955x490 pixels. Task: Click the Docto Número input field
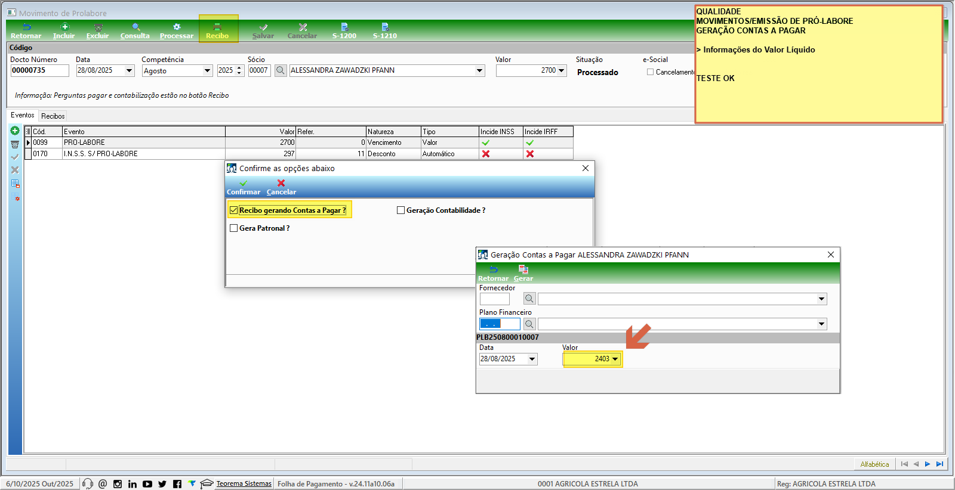(39, 70)
